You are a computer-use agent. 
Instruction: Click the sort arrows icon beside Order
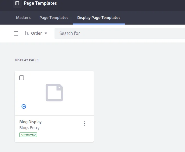coord(27,33)
